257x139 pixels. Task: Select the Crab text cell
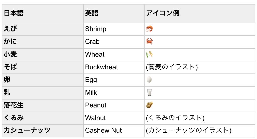[114, 42]
